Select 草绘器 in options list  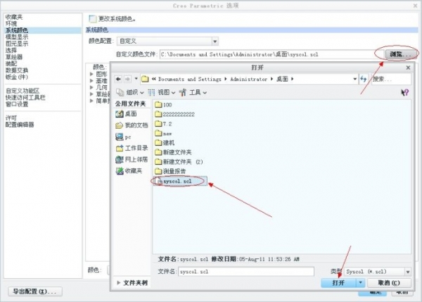point(14,57)
